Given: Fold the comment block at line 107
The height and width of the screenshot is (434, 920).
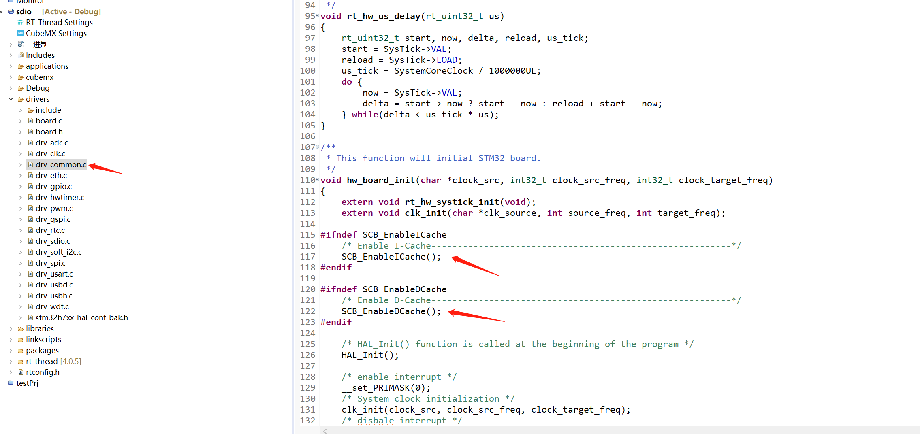Looking at the screenshot, I should [x=317, y=147].
